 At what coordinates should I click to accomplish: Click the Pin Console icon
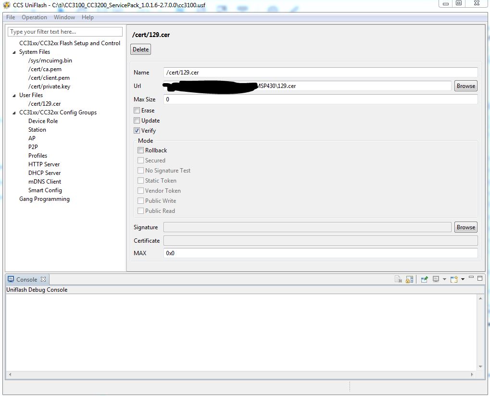425,279
